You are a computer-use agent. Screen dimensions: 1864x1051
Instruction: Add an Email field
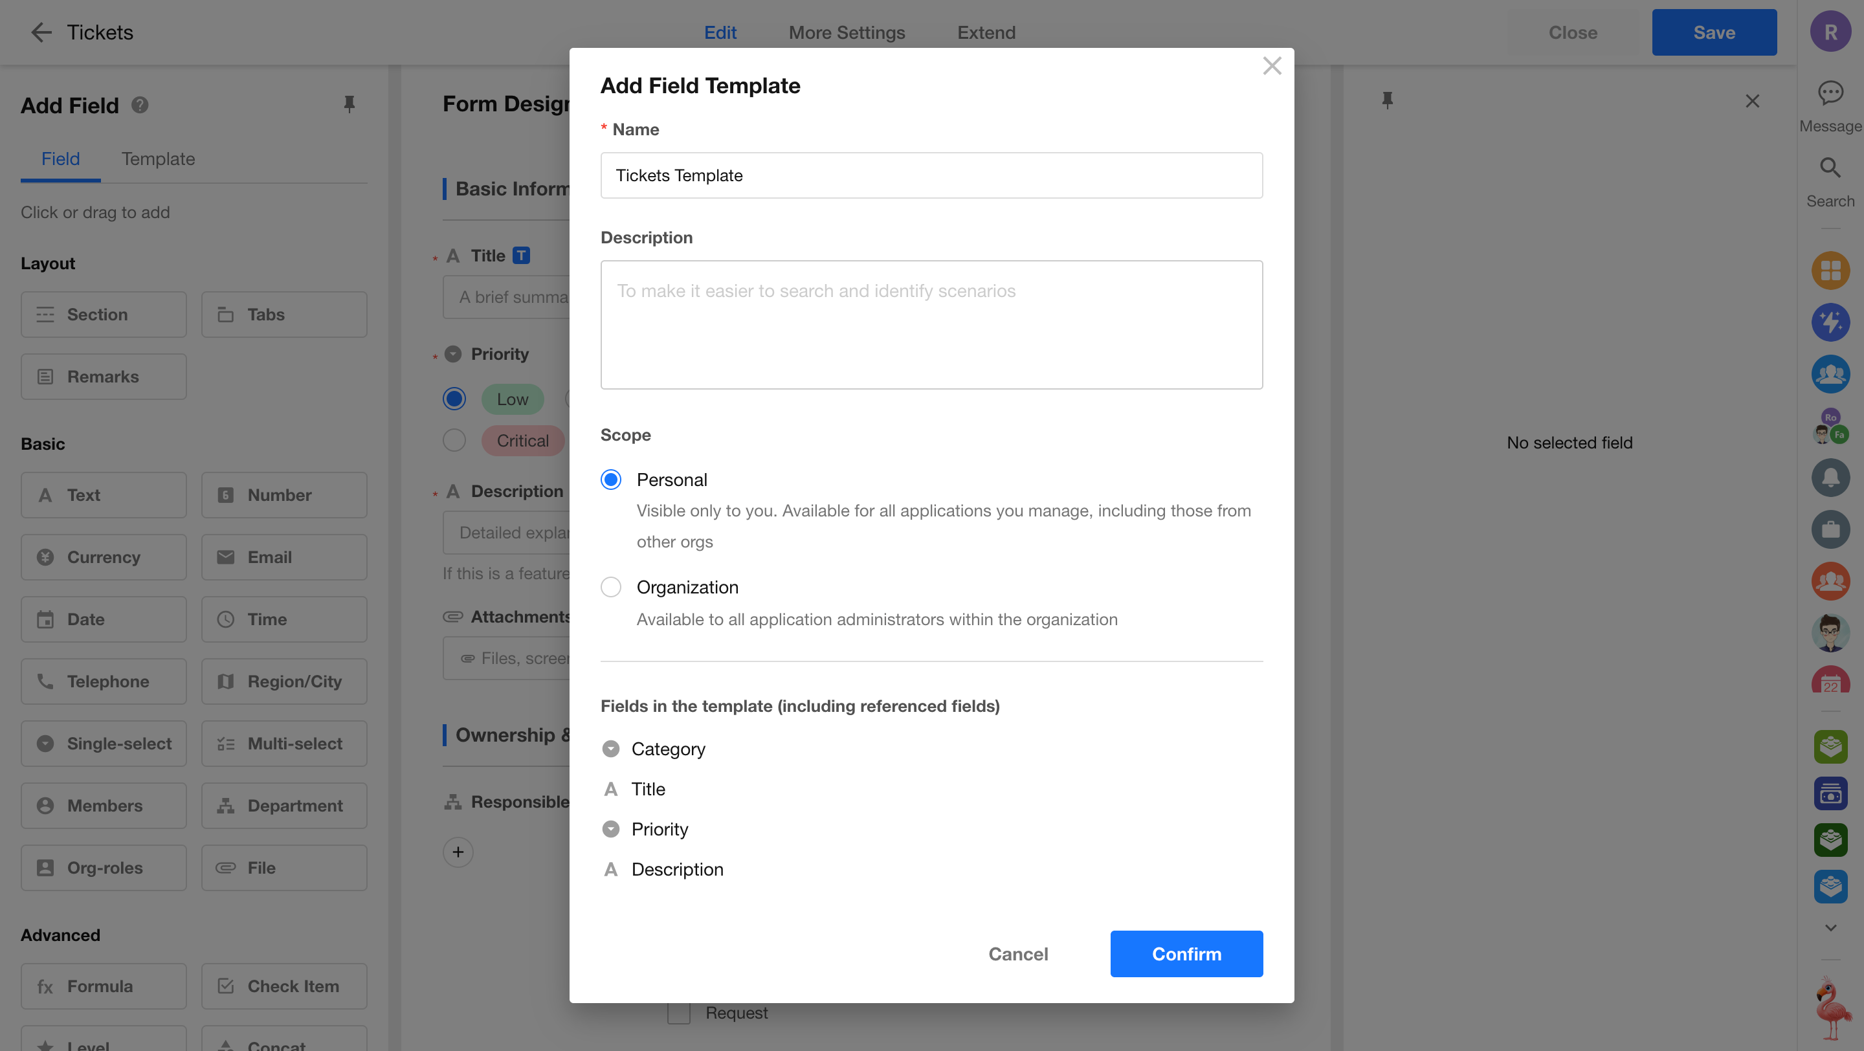(283, 558)
